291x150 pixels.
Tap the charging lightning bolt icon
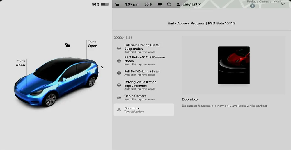[102, 67]
